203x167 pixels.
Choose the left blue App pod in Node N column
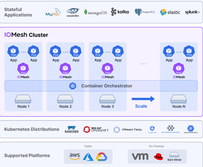(169, 51)
